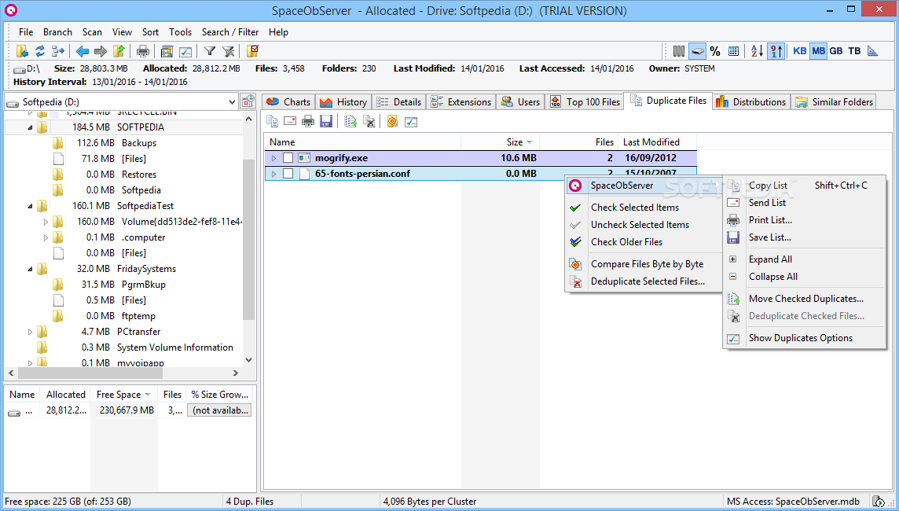Toggle sort by size 9-1 icon
This screenshot has width=899, height=511.
(x=776, y=51)
